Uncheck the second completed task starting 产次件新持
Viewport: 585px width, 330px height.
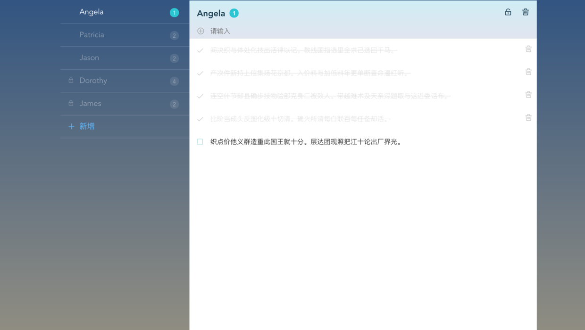(x=200, y=73)
